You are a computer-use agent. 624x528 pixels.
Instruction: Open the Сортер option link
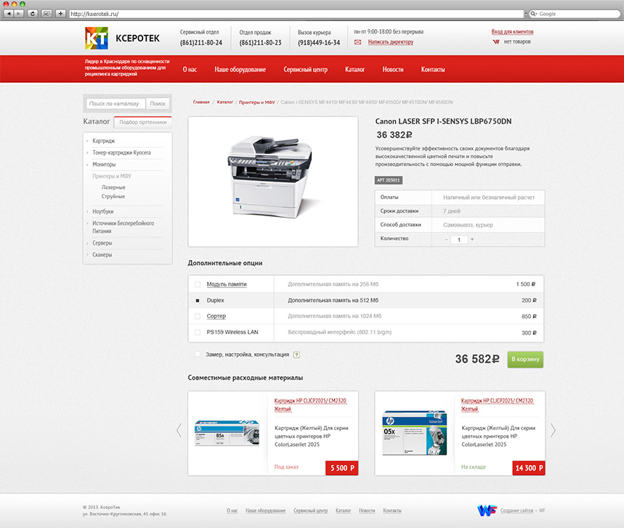click(x=216, y=316)
